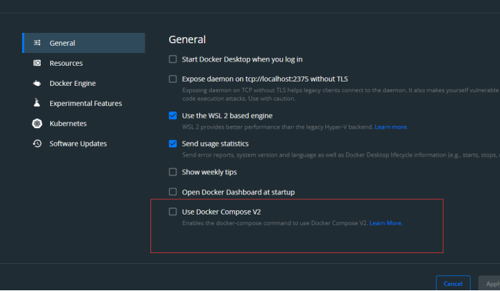Check the Use Docker Compose V2 box
The height and width of the screenshot is (291, 500).
tap(173, 212)
